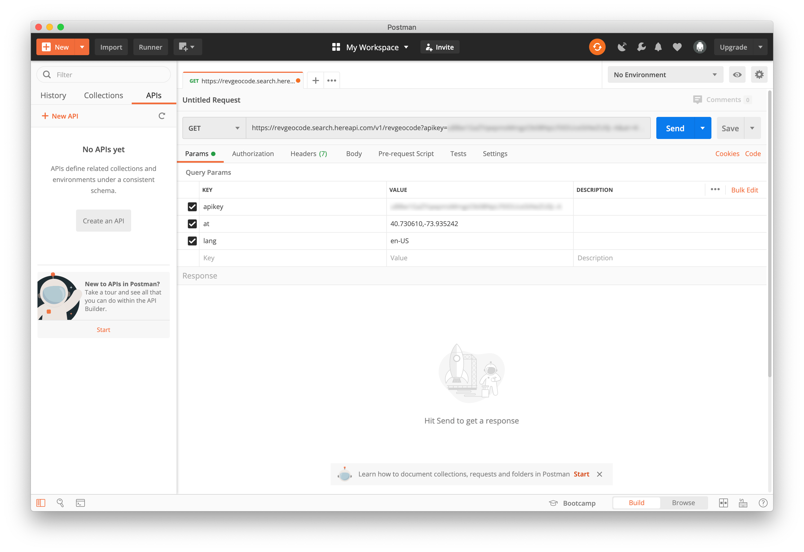Open the capture requests satellite icon

pyautogui.click(x=622, y=47)
